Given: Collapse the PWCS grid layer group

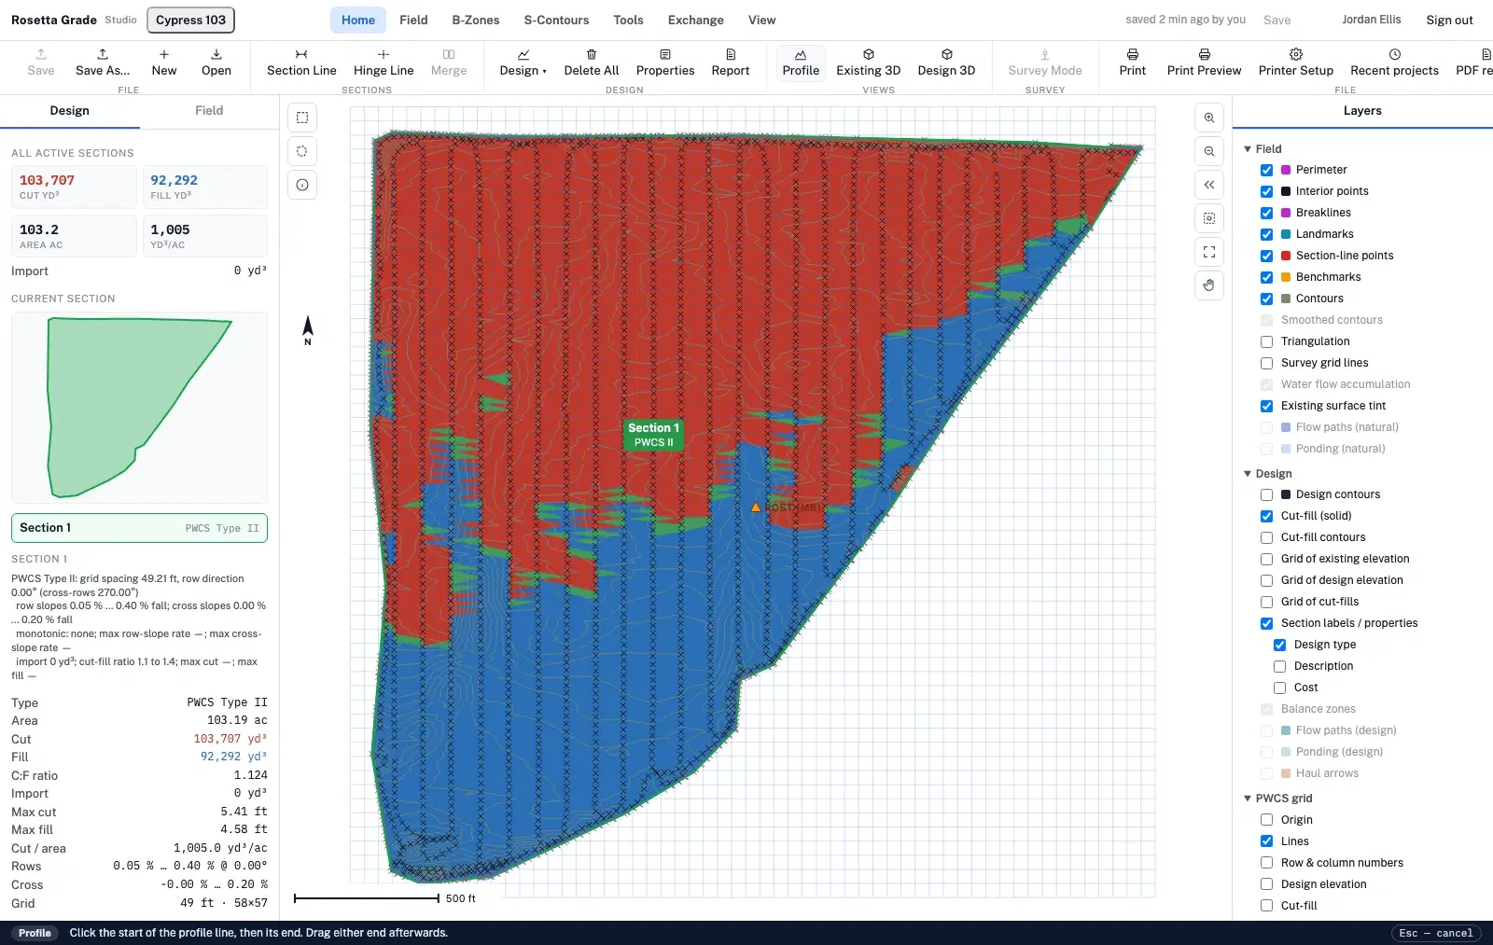Looking at the screenshot, I should [x=1248, y=798].
